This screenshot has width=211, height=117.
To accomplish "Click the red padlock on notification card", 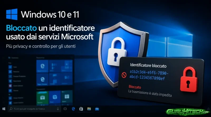I will coord(189,80).
